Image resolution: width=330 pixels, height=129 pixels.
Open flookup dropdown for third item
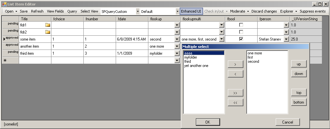177,53
